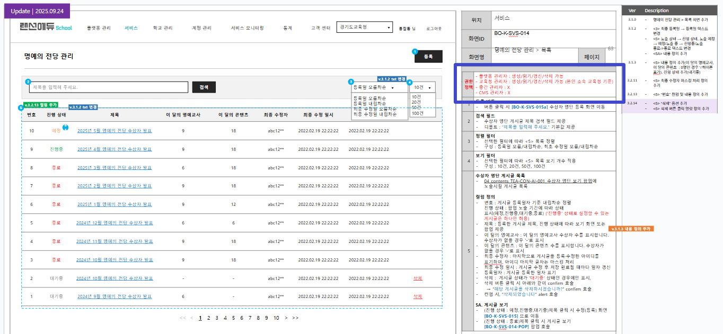723x334 pixels.
Task: Jump to last page with >> arrow
Action: click(x=295, y=318)
